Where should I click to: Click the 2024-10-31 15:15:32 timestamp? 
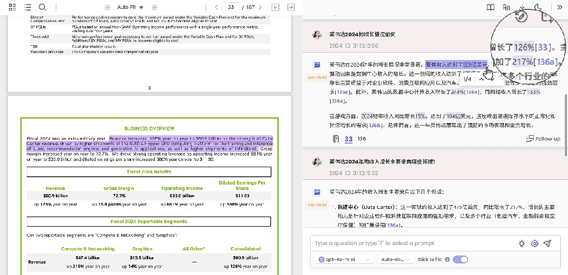click(x=354, y=174)
